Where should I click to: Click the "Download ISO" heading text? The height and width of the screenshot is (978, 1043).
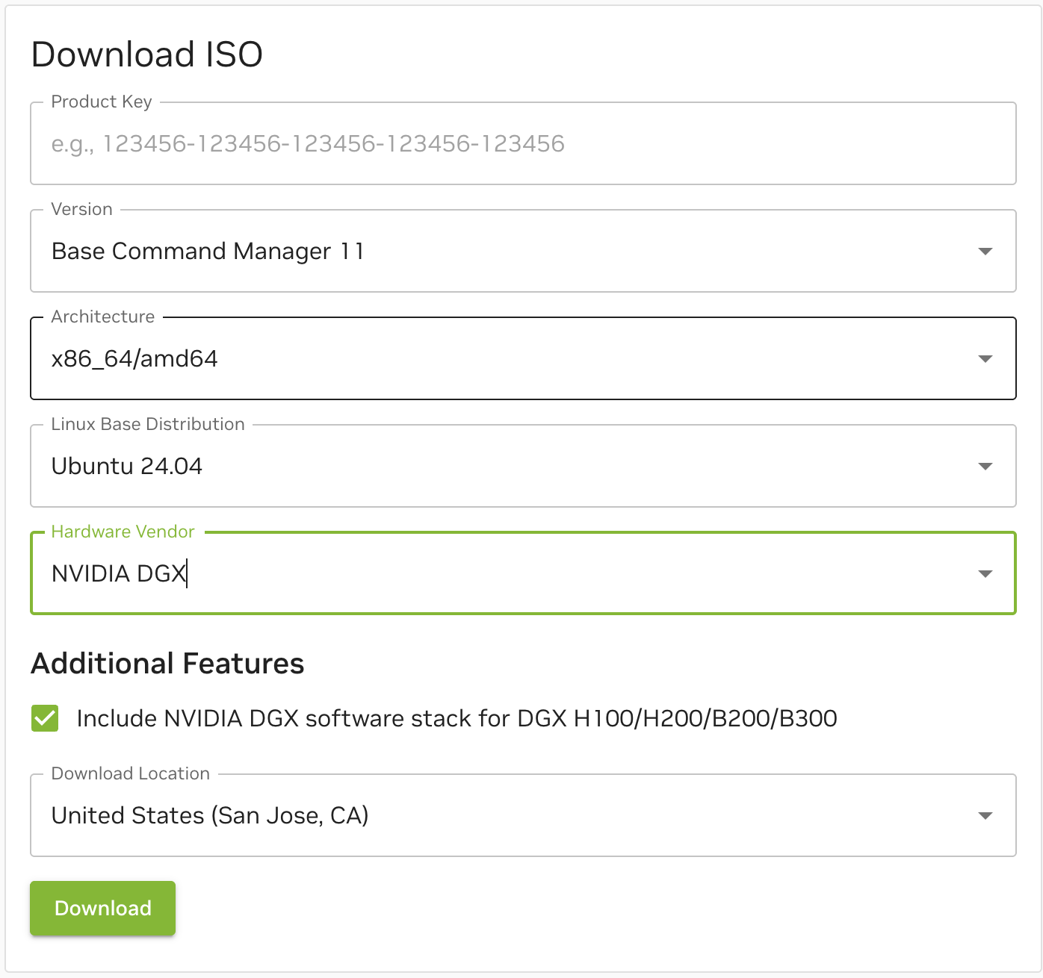tap(147, 54)
